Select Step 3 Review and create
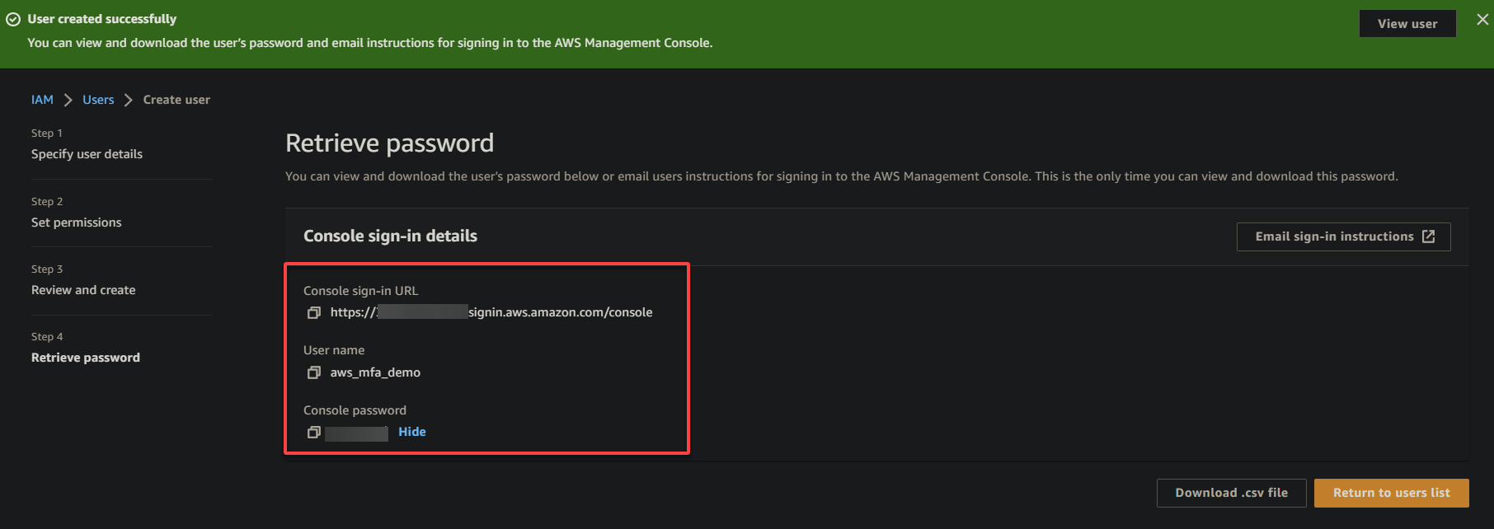This screenshot has height=529, width=1494. click(83, 290)
